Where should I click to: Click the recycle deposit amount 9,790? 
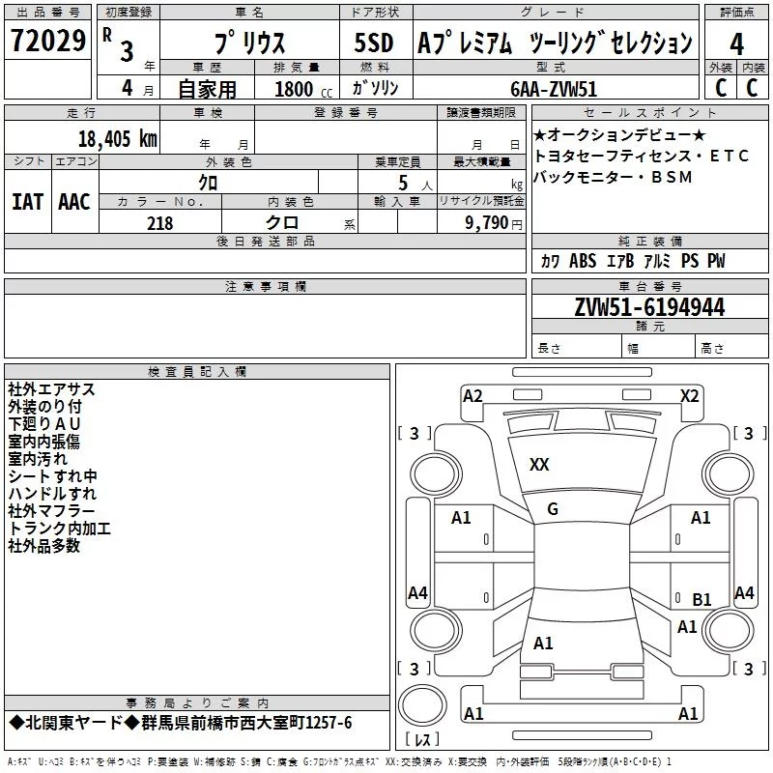coord(486,223)
